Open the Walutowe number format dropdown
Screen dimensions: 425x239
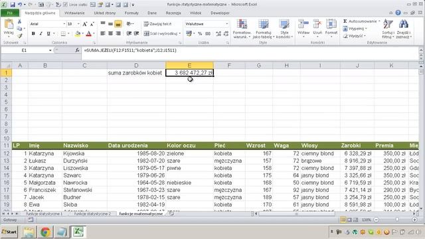coord(227,24)
